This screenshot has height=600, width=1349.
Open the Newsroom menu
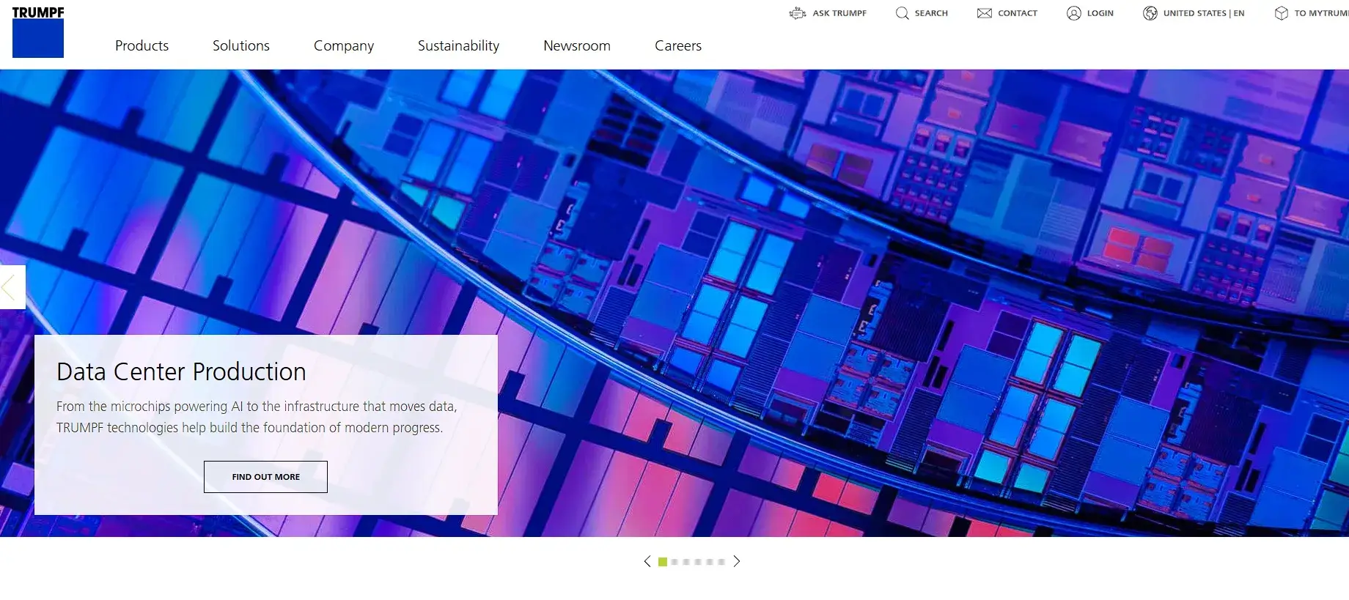click(x=577, y=45)
